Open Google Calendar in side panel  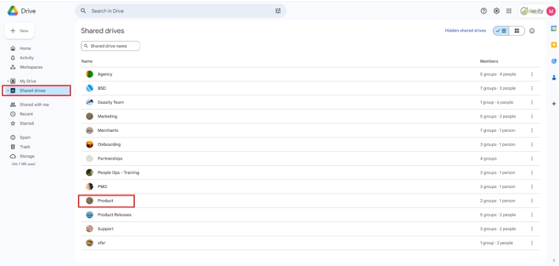click(553, 28)
